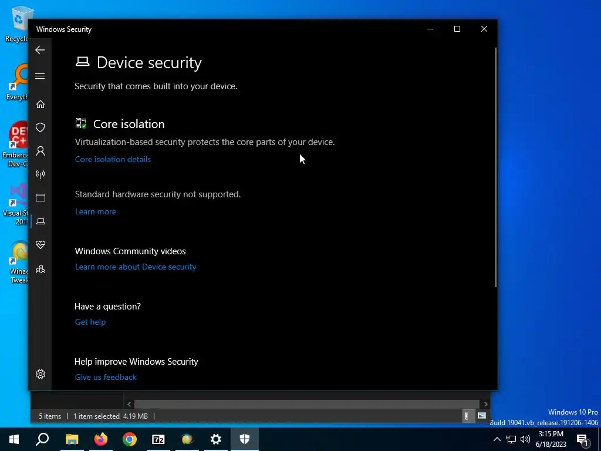Open volume control in system tray
The image size is (601, 451).
[x=525, y=439]
